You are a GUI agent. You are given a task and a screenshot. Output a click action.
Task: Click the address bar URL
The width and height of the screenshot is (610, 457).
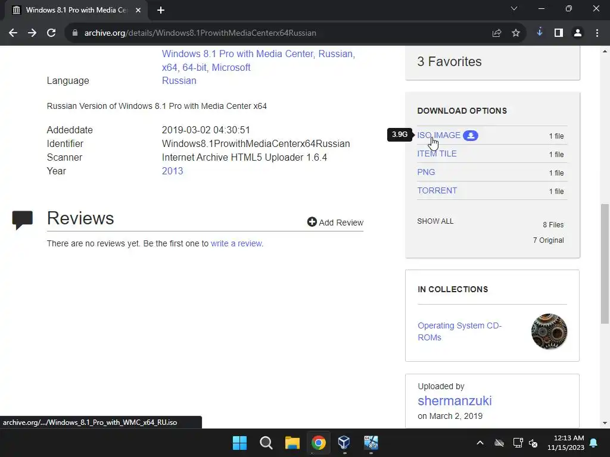click(200, 33)
